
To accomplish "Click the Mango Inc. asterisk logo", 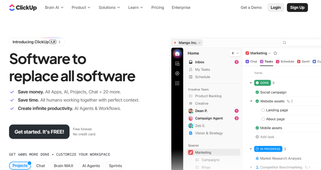I will click(x=175, y=42).
